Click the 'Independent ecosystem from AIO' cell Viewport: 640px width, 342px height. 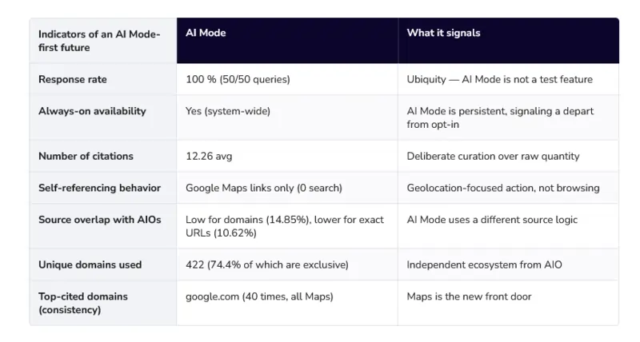click(509, 264)
